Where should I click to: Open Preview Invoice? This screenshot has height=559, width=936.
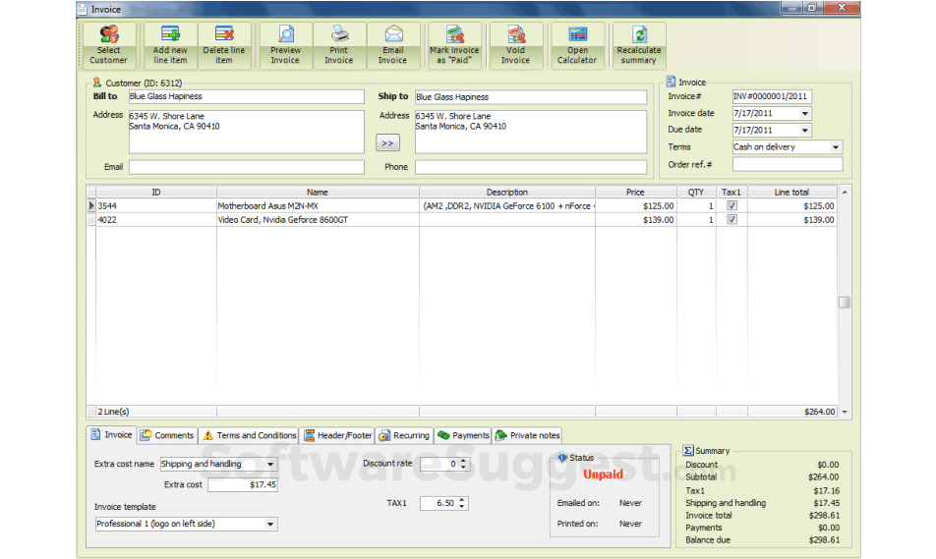285,46
